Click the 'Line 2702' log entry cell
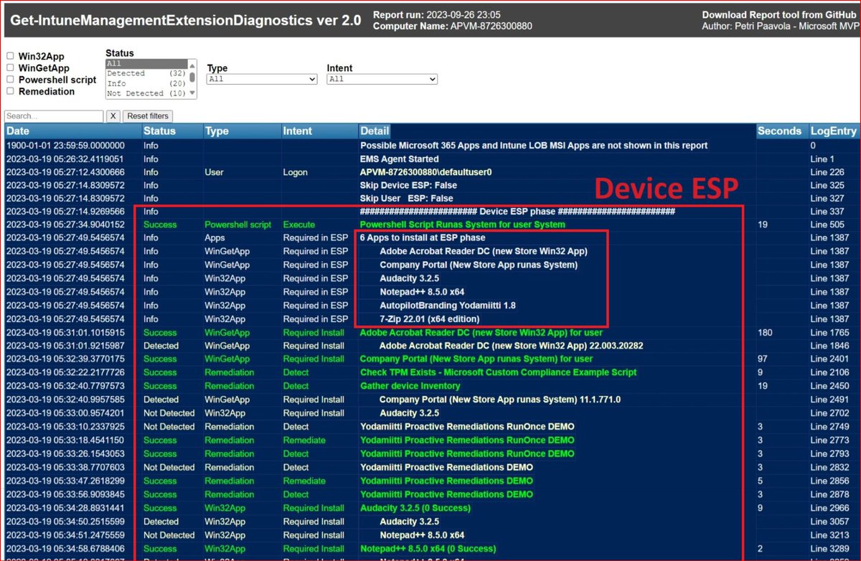The width and height of the screenshot is (861, 561). (829, 413)
